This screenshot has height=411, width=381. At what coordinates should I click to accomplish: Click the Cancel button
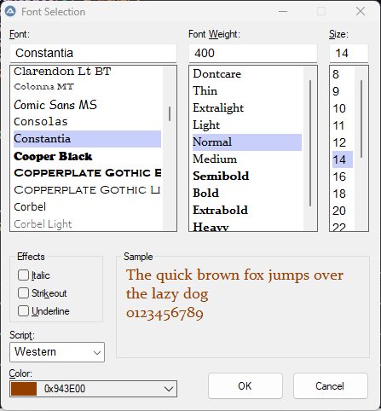[331, 386]
